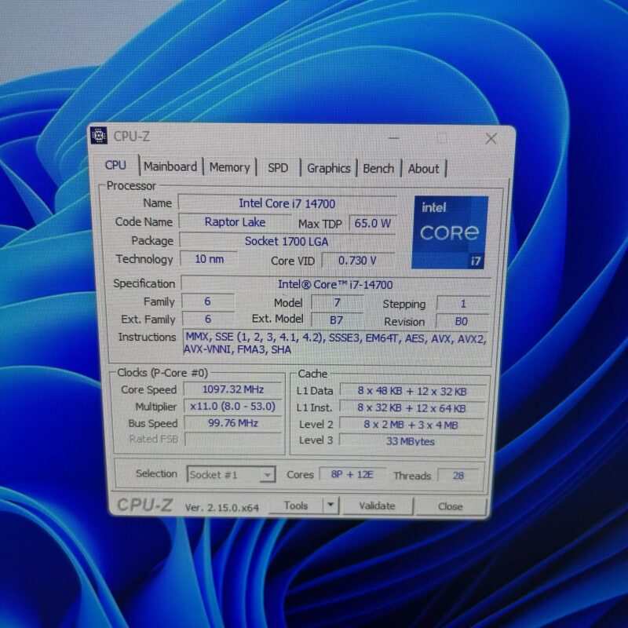Click the Specification text field
628x628 pixels.
[335, 284]
